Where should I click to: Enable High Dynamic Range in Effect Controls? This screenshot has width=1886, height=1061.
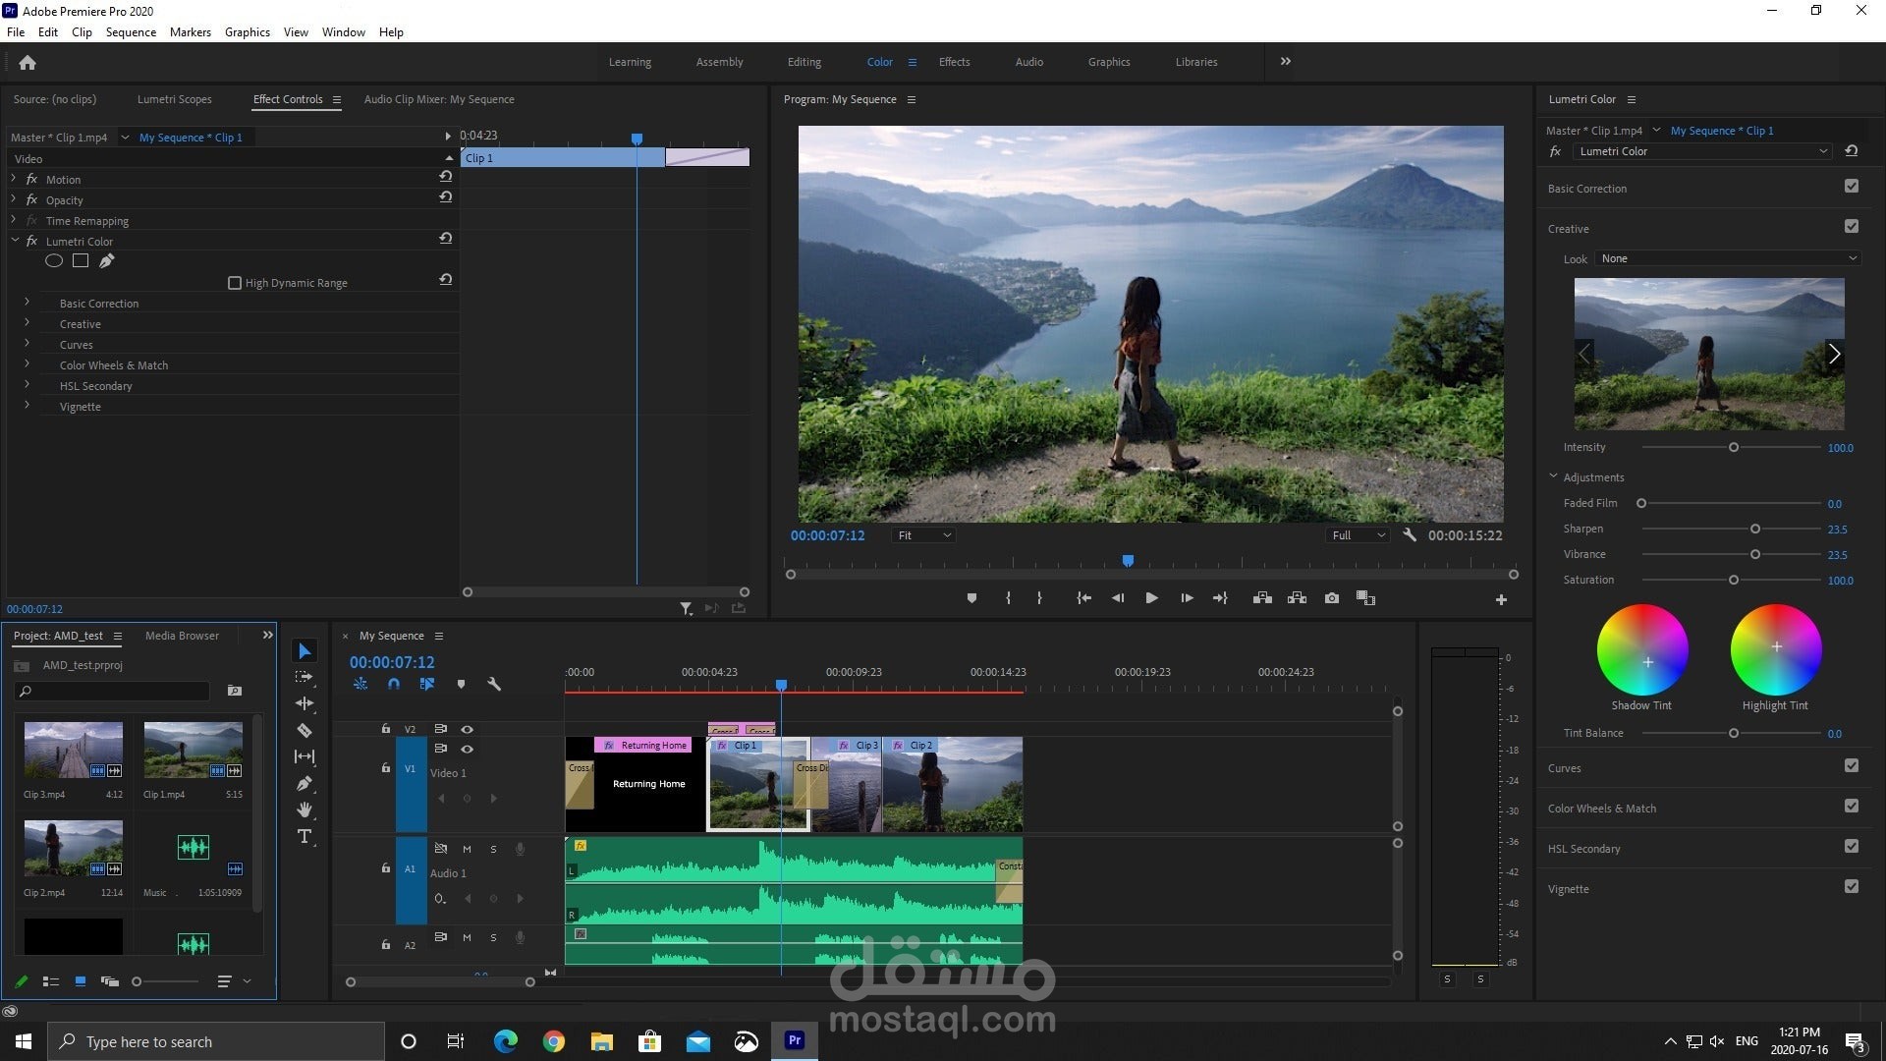click(235, 282)
